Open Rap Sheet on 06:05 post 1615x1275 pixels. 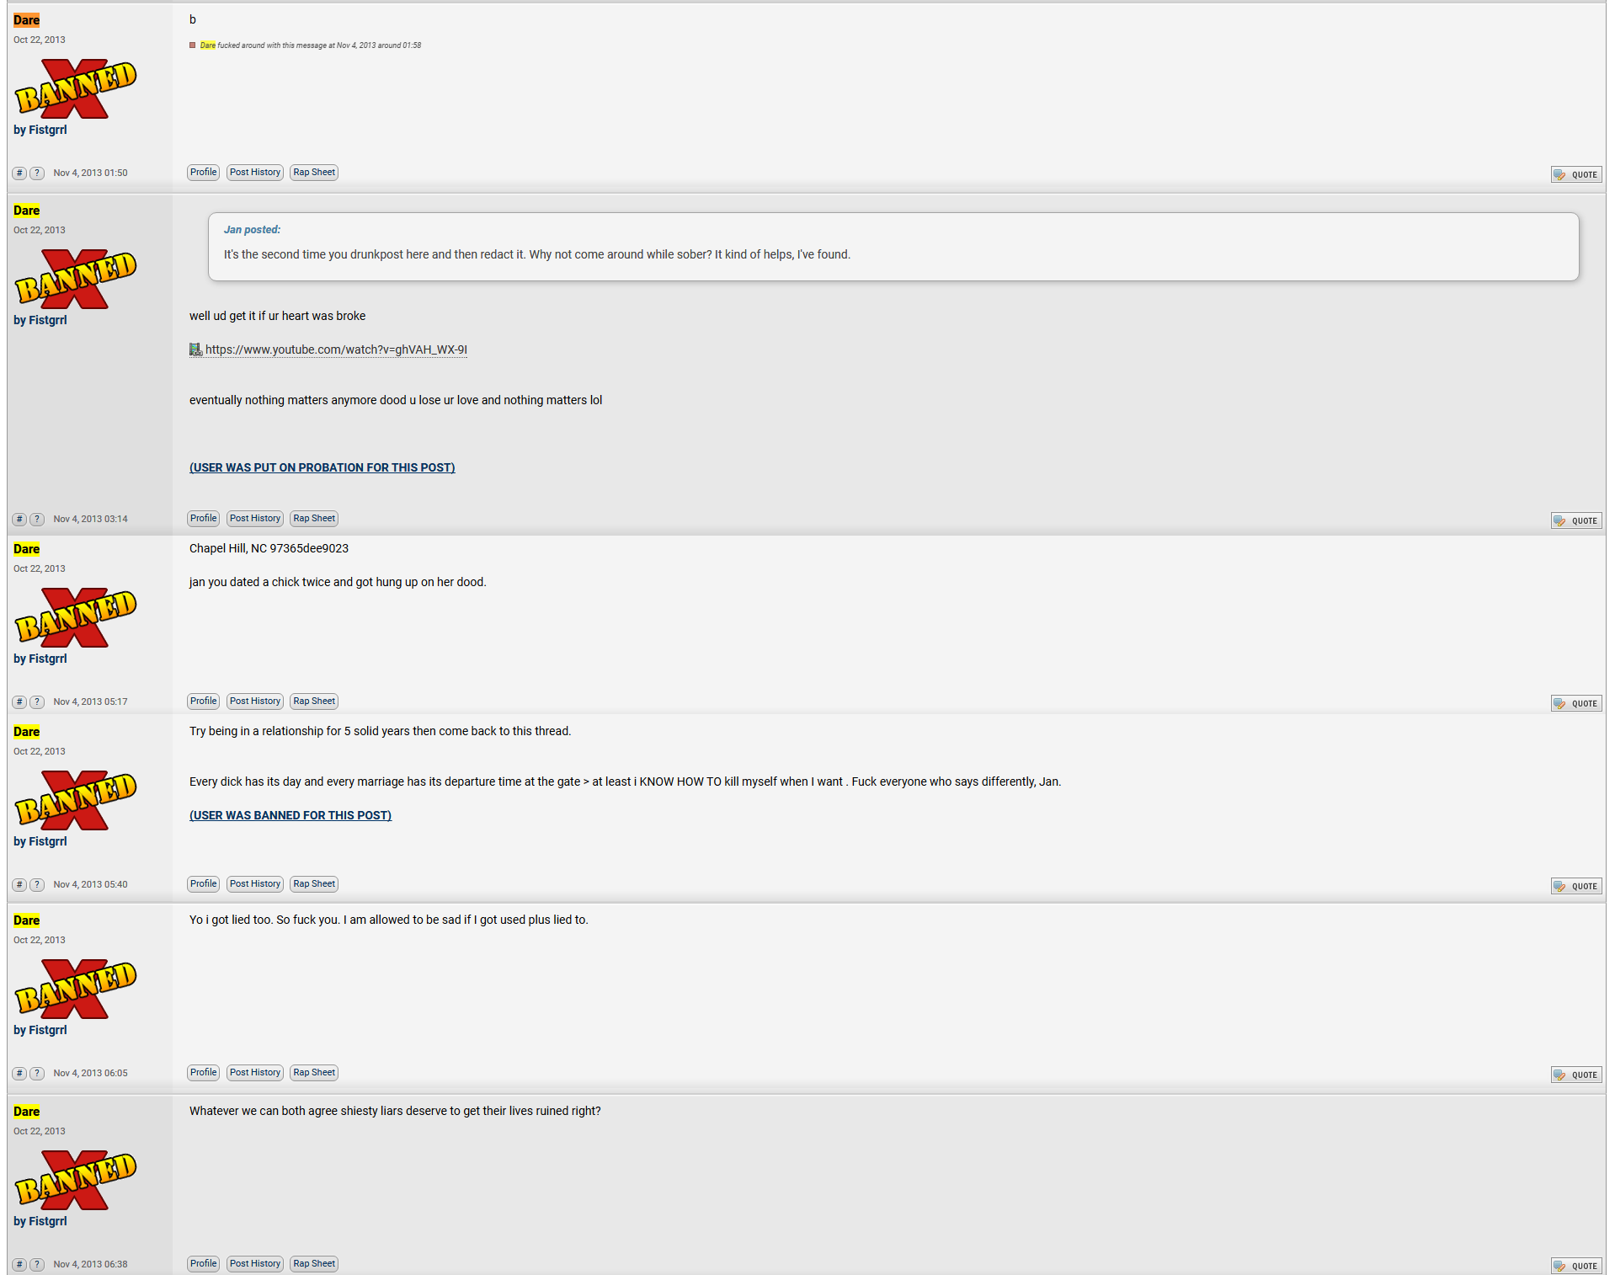tap(314, 1073)
